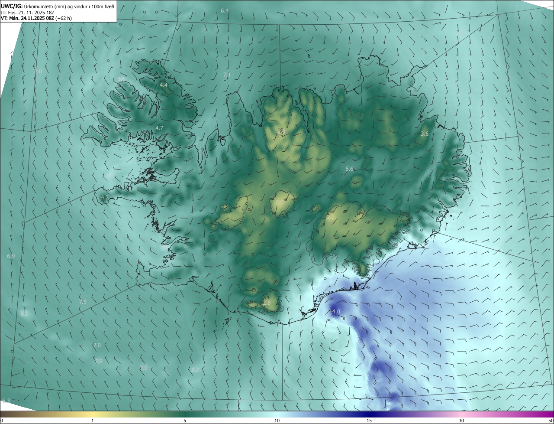This screenshot has height=424, width=554.
Task: Click the colour scale tick label 30
Action: [461, 421]
